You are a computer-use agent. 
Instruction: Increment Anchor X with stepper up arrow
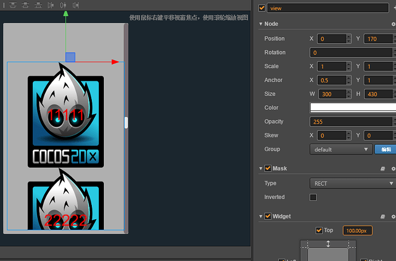coord(349,78)
